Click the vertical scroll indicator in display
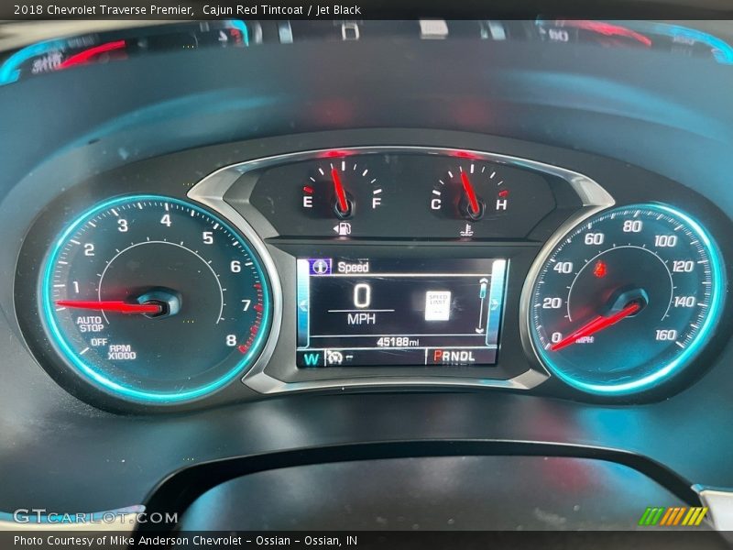This screenshot has height=550, width=733. (x=483, y=305)
